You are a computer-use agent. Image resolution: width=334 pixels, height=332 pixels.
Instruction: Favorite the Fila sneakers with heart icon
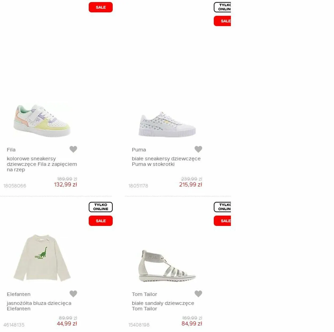pos(73,149)
